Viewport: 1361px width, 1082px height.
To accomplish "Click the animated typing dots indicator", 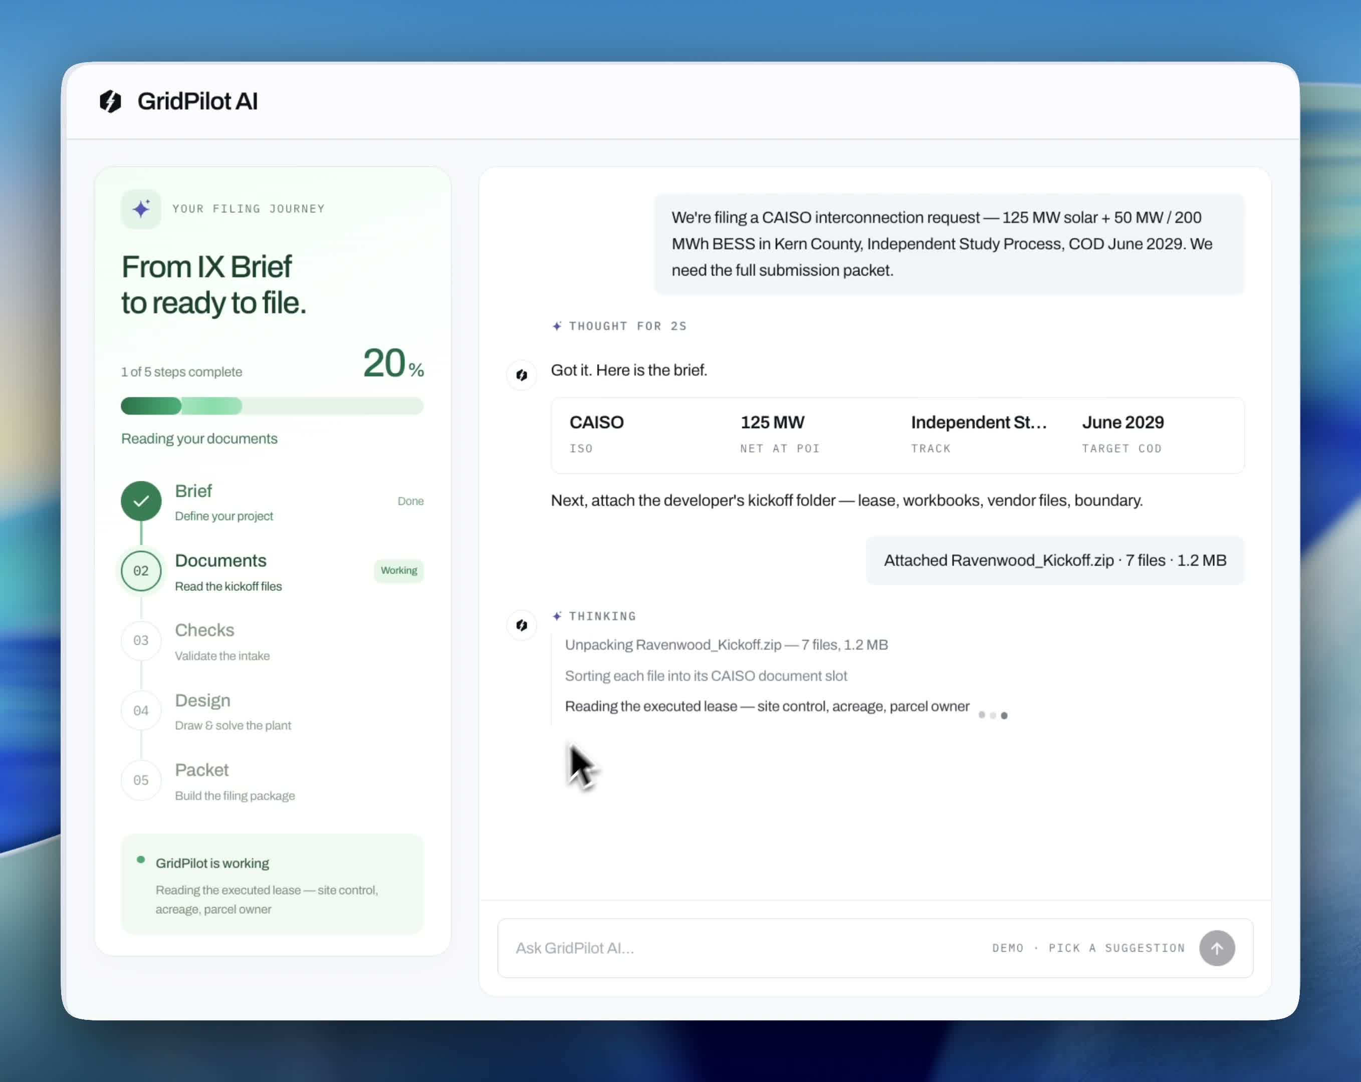I will [992, 715].
